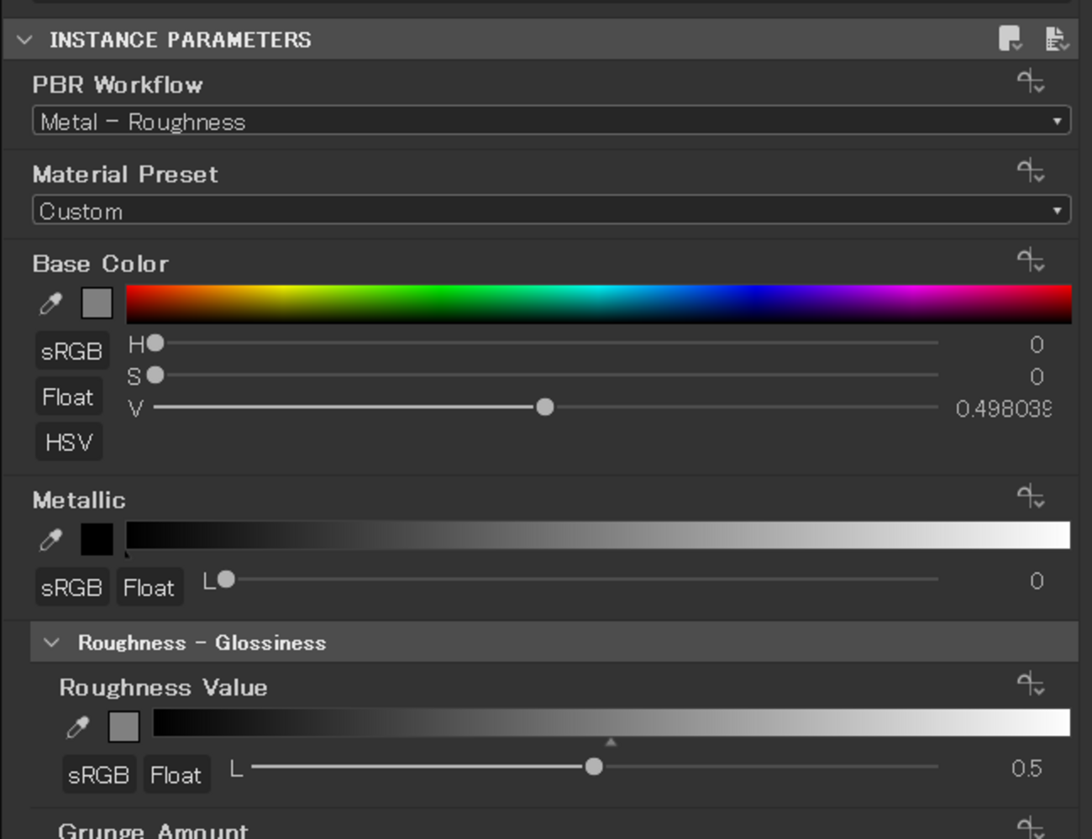Toggle HSV mode for Base Color
Viewport: 1092px width, 839px height.
69,442
